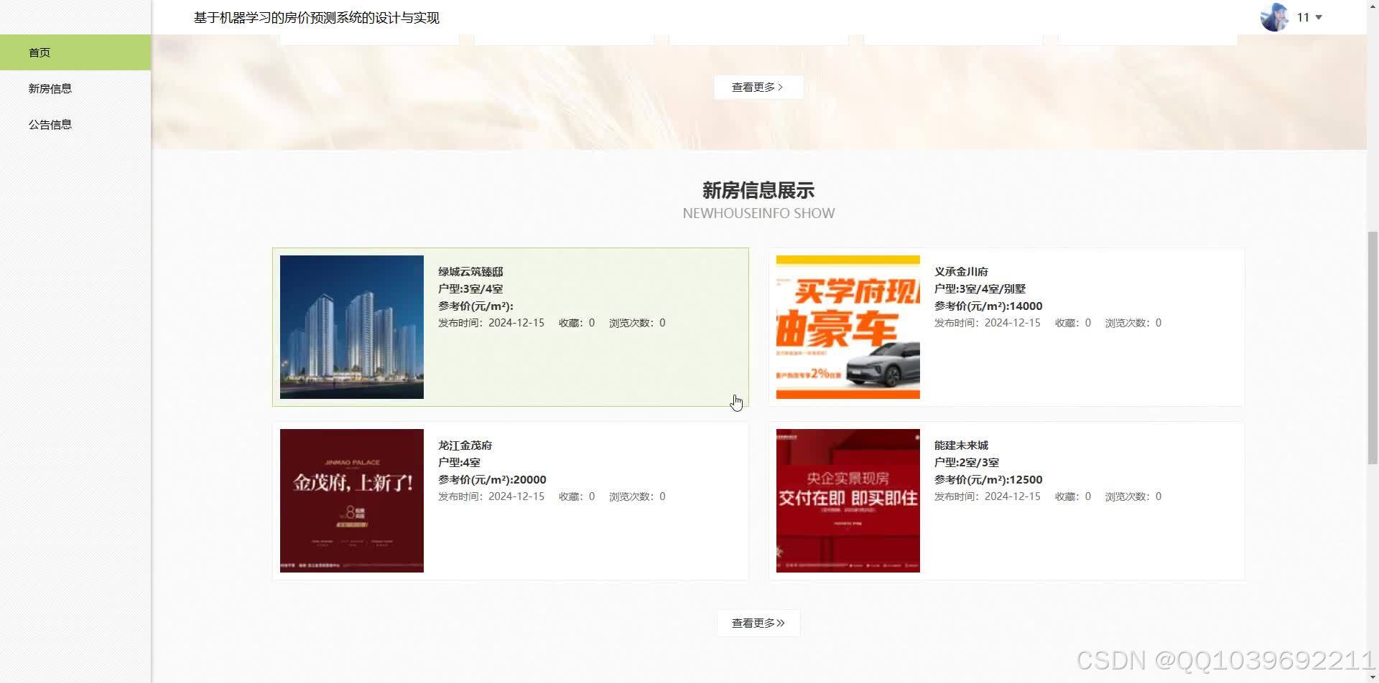Click 浏览次数 in 能建未来城 card

pyautogui.click(x=1133, y=496)
